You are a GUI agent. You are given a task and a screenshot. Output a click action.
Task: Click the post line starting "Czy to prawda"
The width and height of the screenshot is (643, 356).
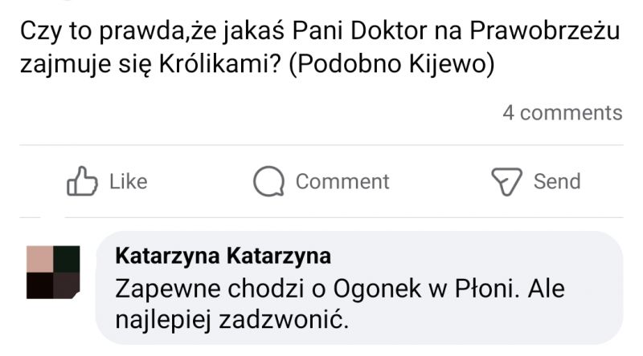[x=320, y=31]
